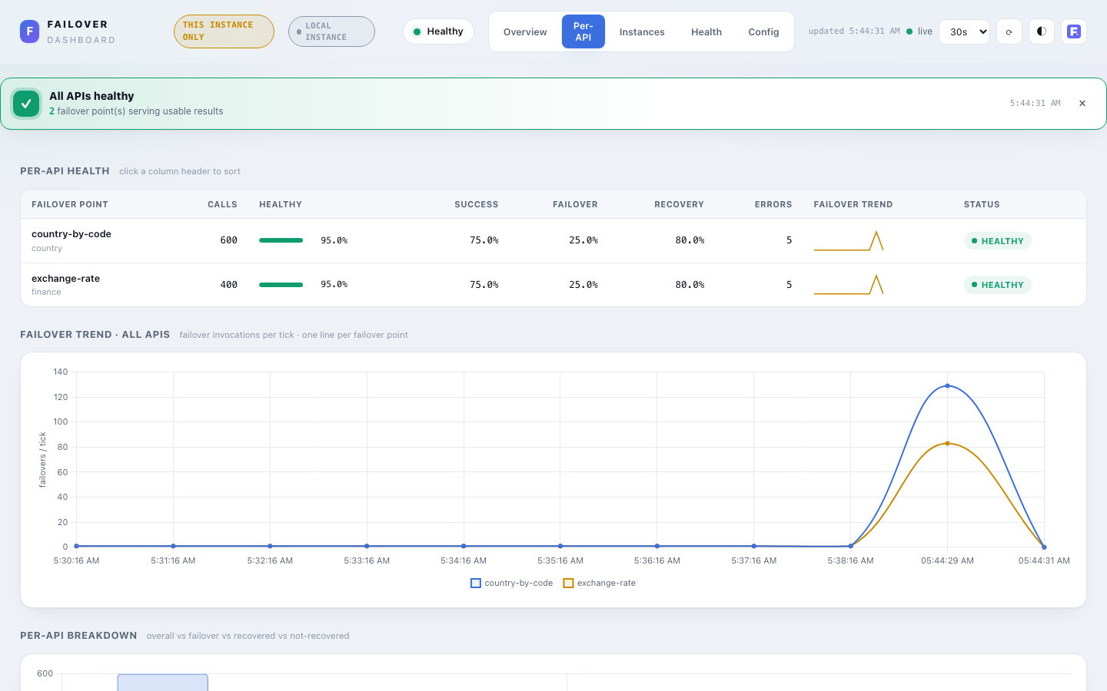Click the refresh icon button

point(1009,31)
